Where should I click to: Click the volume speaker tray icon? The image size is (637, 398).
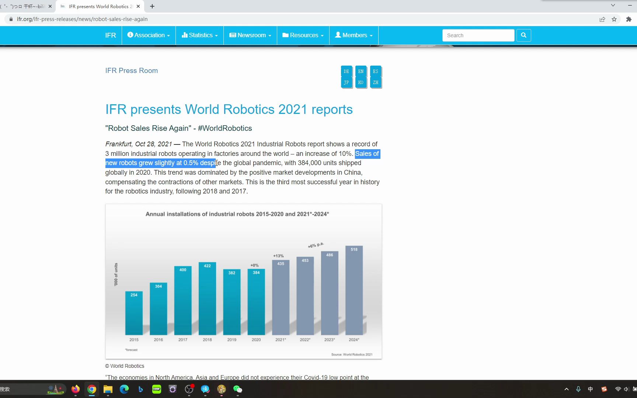(x=626, y=389)
